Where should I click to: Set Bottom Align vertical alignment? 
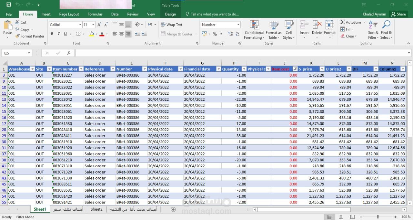[128, 25]
